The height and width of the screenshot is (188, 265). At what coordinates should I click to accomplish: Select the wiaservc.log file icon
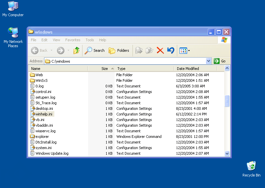(x=32, y=131)
